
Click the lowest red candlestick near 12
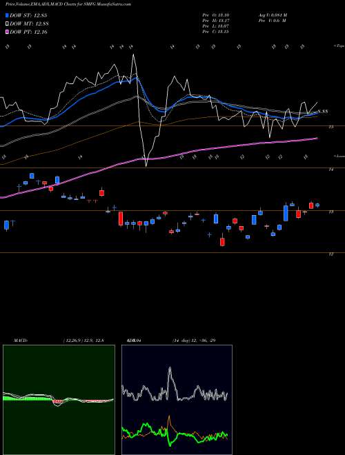tap(222, 241)
